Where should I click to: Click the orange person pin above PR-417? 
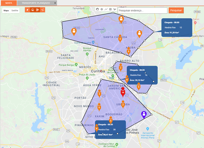tap(121, 20)
